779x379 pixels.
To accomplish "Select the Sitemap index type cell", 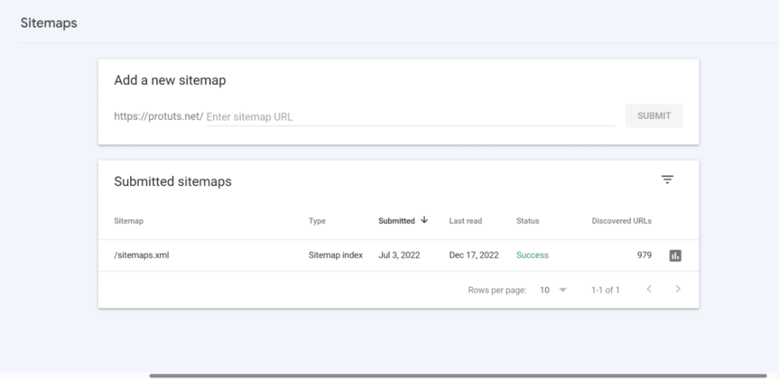I will [335, 255].
